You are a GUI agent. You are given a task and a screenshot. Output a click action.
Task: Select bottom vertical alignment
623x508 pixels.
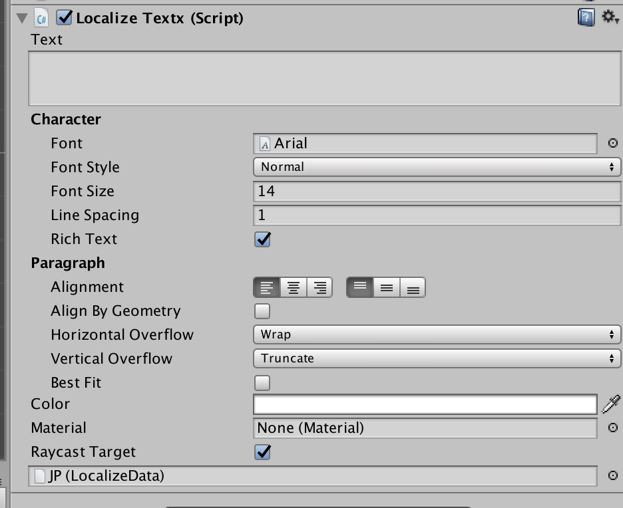click(x=413, y=287)
